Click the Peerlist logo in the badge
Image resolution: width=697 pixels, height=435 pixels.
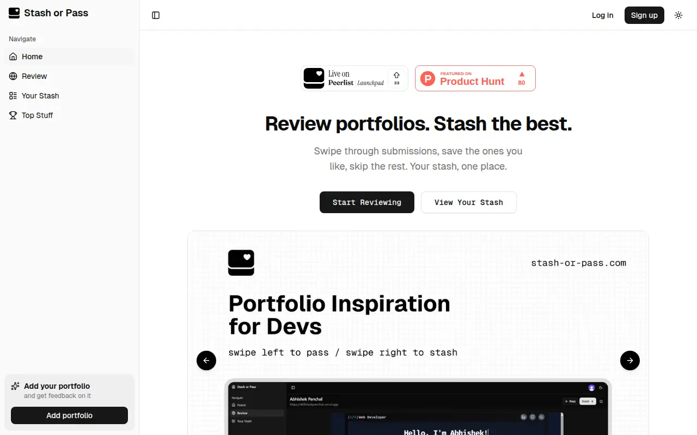(x=314, y=78)
